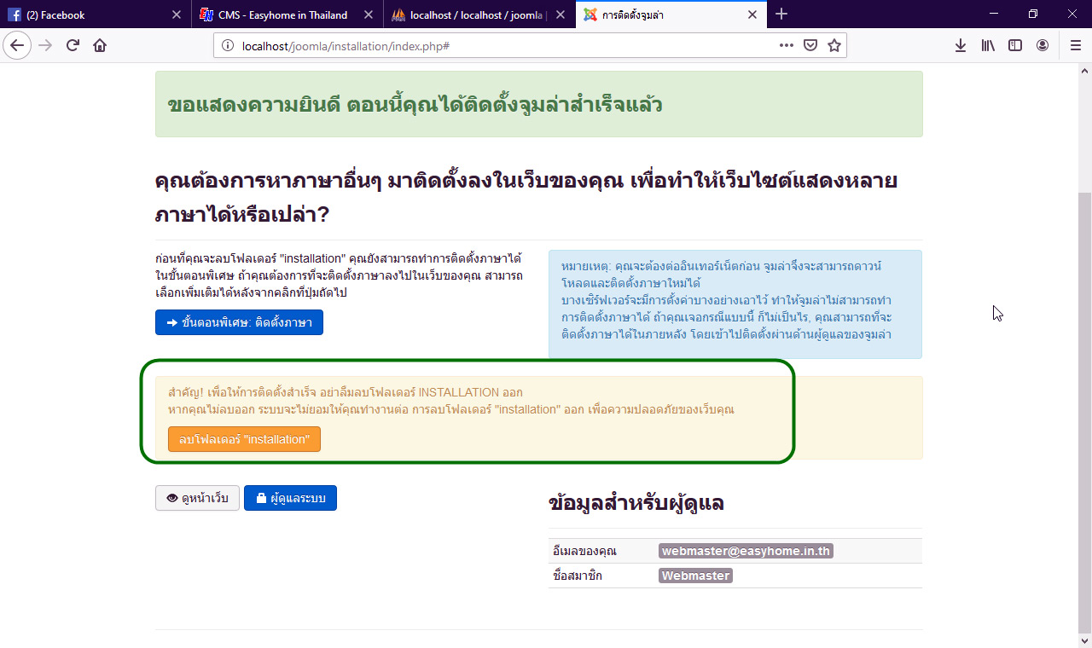Open the browser home page

(x=99, y=44)
